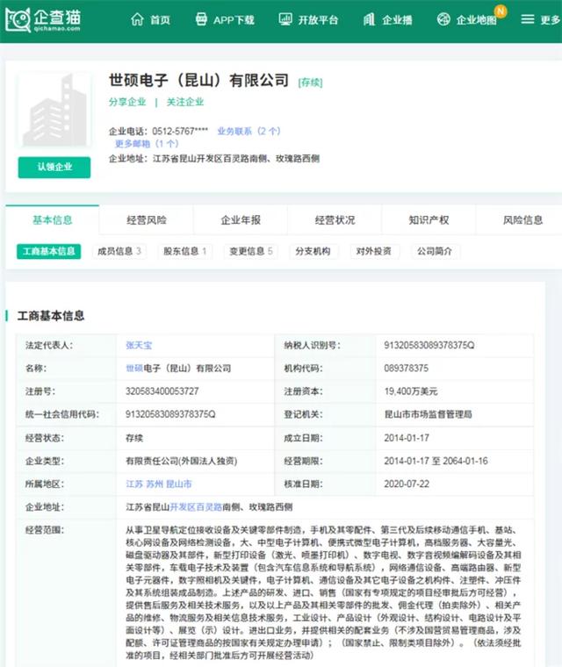Click the 关注企业 link
Screen dimensions: 562x667
tap(185, 102)
